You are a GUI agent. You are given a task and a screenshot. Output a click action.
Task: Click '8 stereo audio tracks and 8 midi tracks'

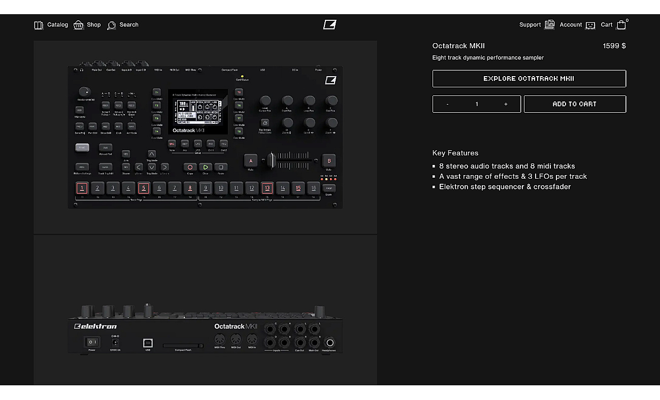point(507,166)
